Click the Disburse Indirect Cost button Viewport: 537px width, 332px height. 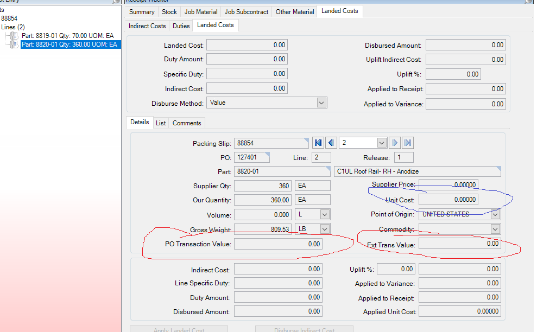click(x=304, y=330)
